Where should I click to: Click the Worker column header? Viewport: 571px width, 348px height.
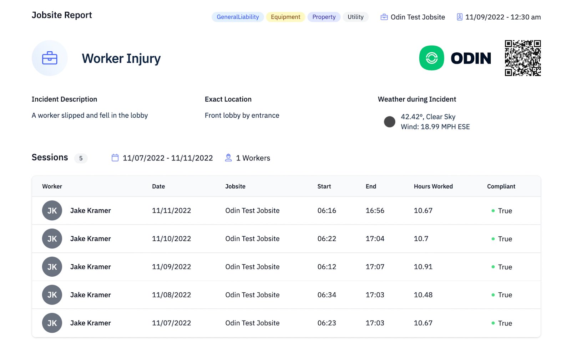[x=52, y=186]
